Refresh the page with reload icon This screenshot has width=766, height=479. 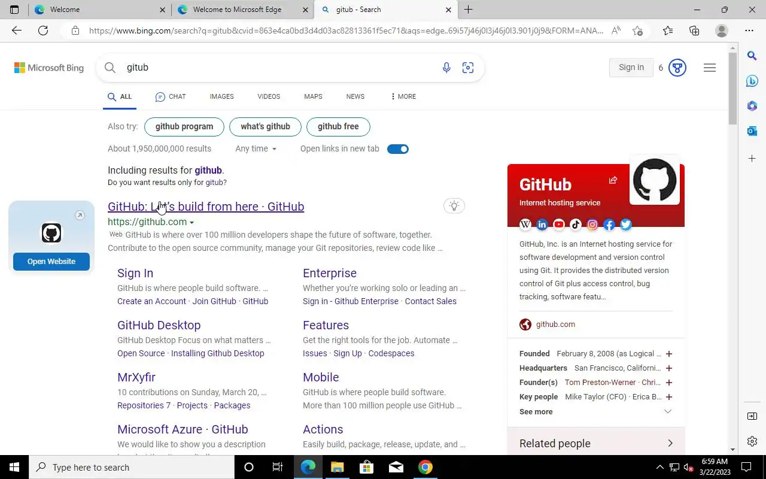click(43, 31)
